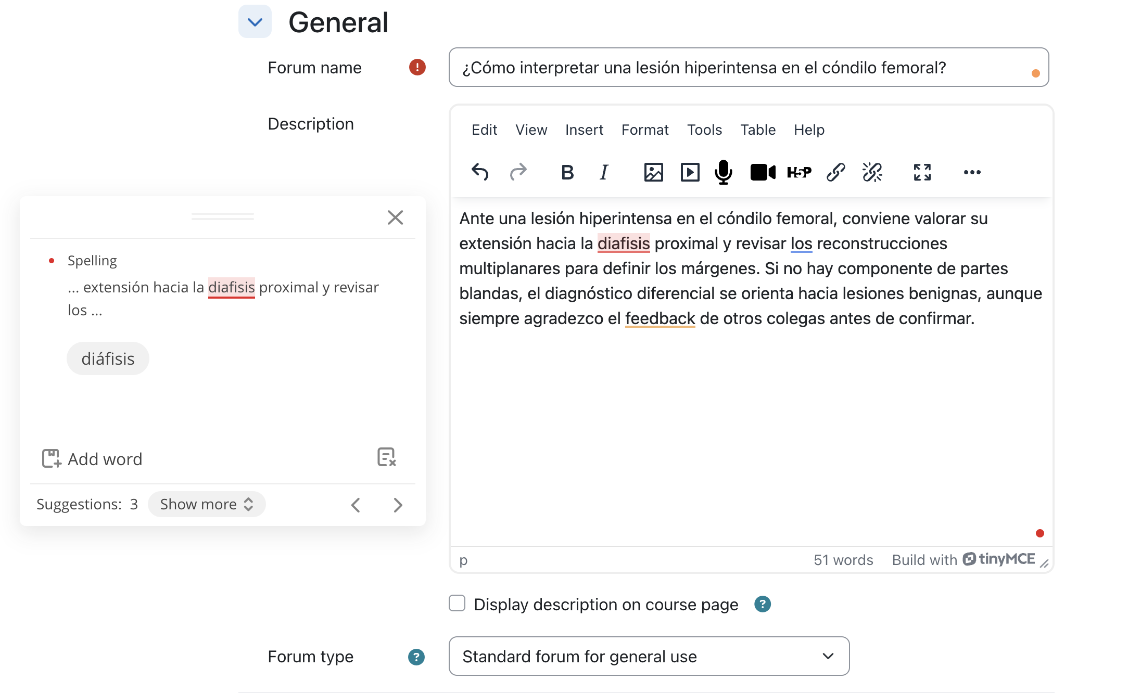This screenshot has height=693, width=1141.
Task: Click the Forum name required warning icon
Action: tap(417, 67)
